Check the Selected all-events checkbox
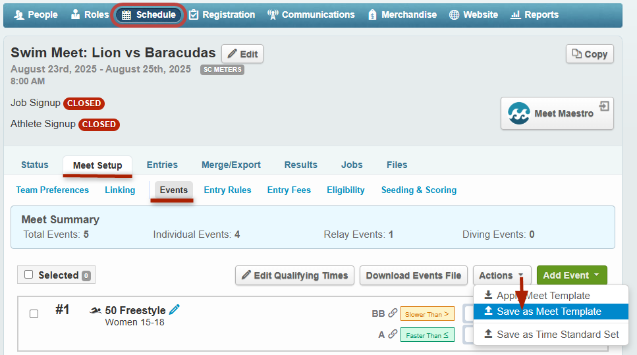 29,275
